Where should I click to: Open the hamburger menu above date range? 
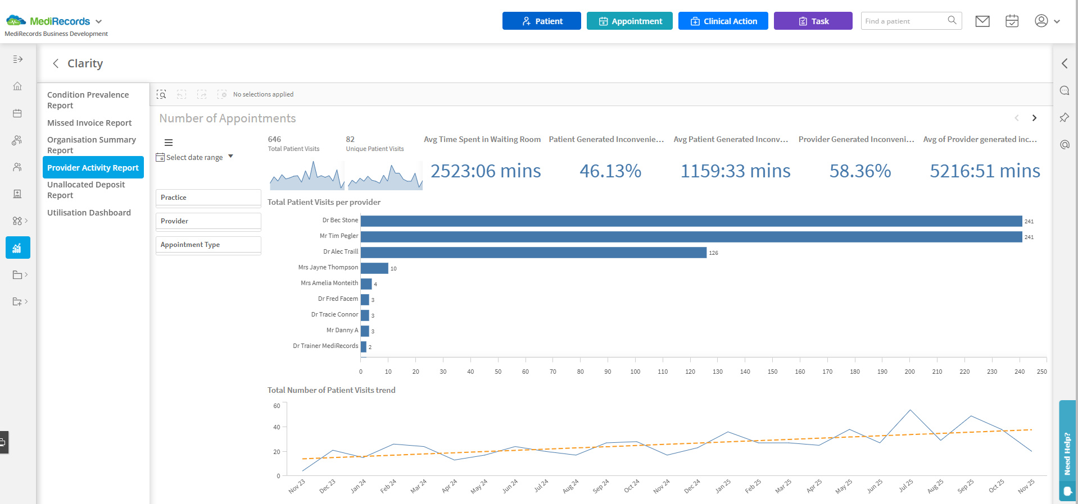[169, 143]
